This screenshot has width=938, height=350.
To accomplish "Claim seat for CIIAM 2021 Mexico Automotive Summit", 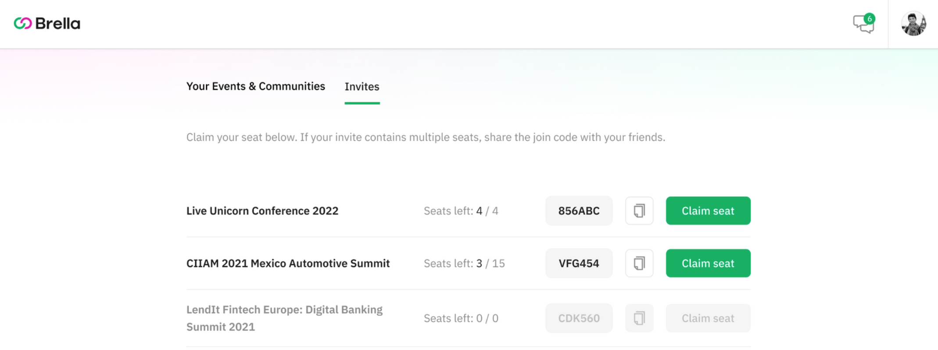I will click(x=708, y=264).
